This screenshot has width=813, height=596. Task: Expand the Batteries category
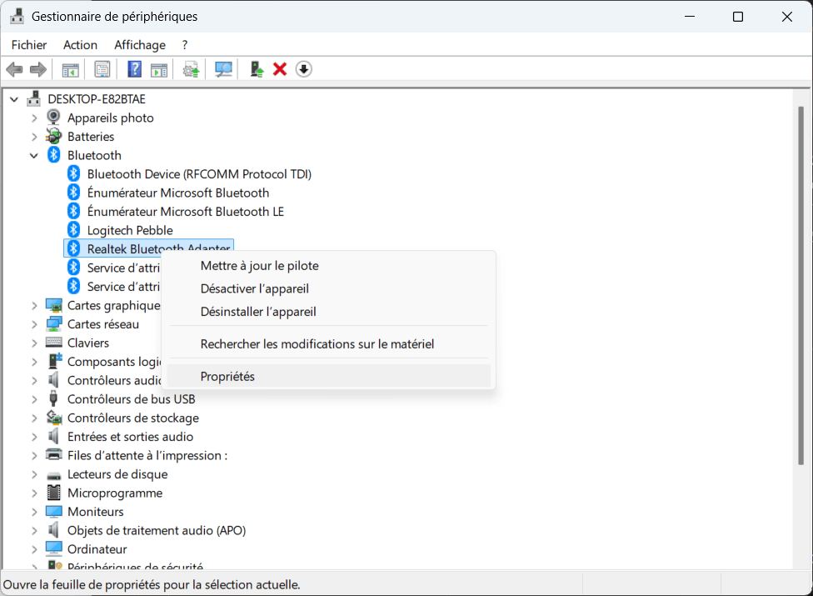coord(34,137)
